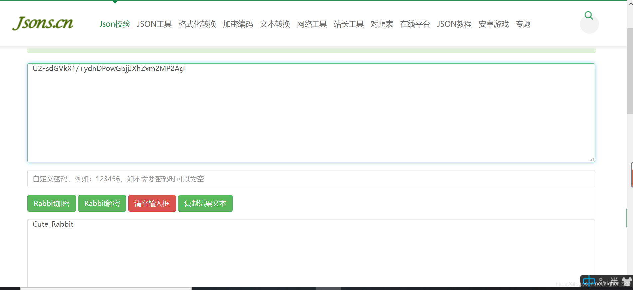
Task: Click the custom password field
Action: [x=311, y=179]
